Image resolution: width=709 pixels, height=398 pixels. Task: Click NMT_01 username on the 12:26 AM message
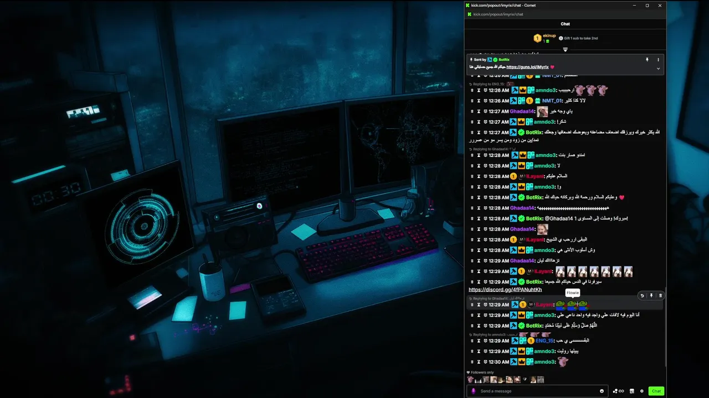point(552,101)
